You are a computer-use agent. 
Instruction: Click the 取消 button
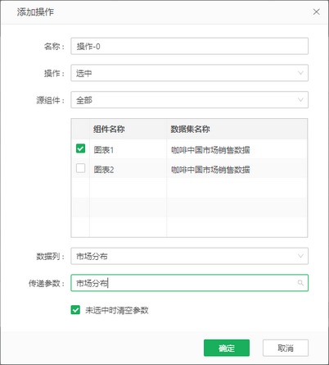(286, 348)
